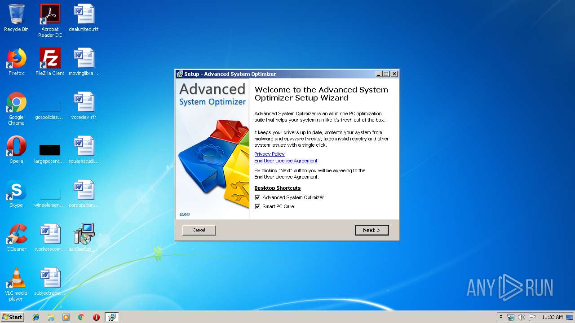Close the Setup window

[394, 74]
